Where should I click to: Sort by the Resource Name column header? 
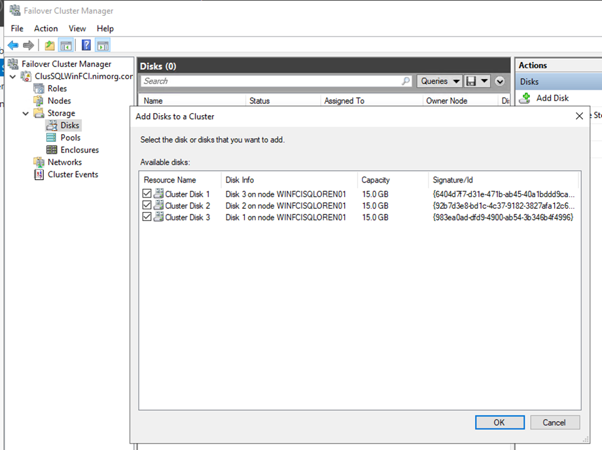pos(180,180)
